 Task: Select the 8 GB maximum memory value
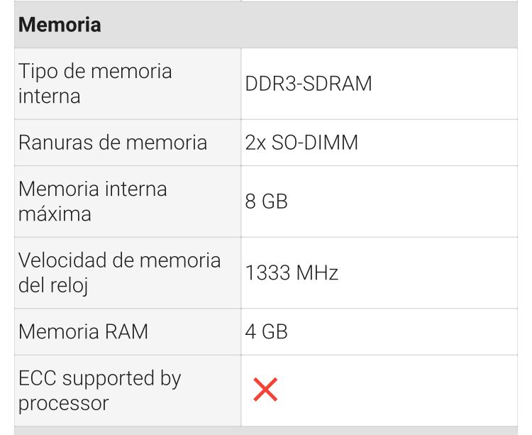tap(267, 202)
